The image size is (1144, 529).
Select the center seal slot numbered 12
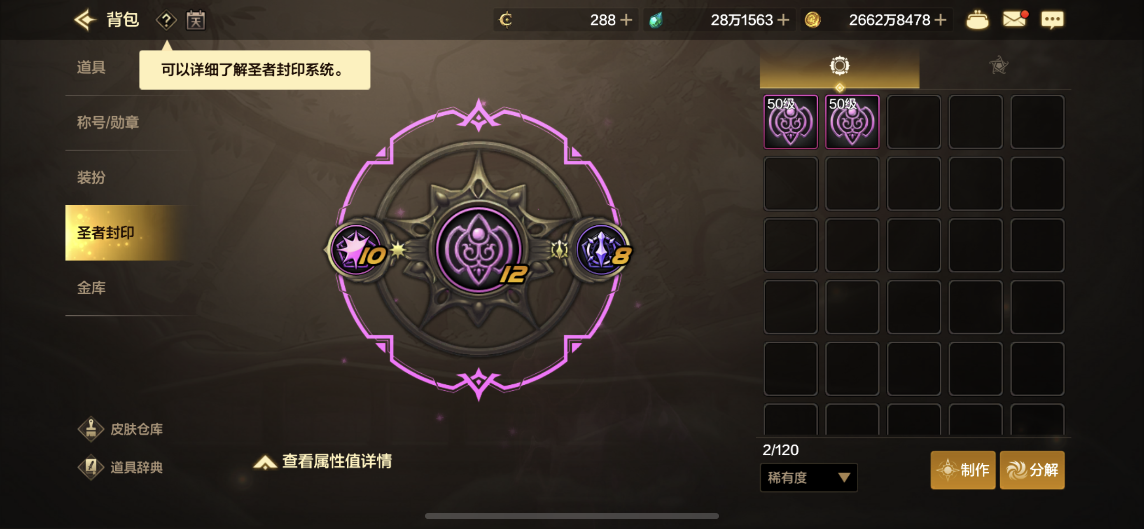click(x=479, y=250)
